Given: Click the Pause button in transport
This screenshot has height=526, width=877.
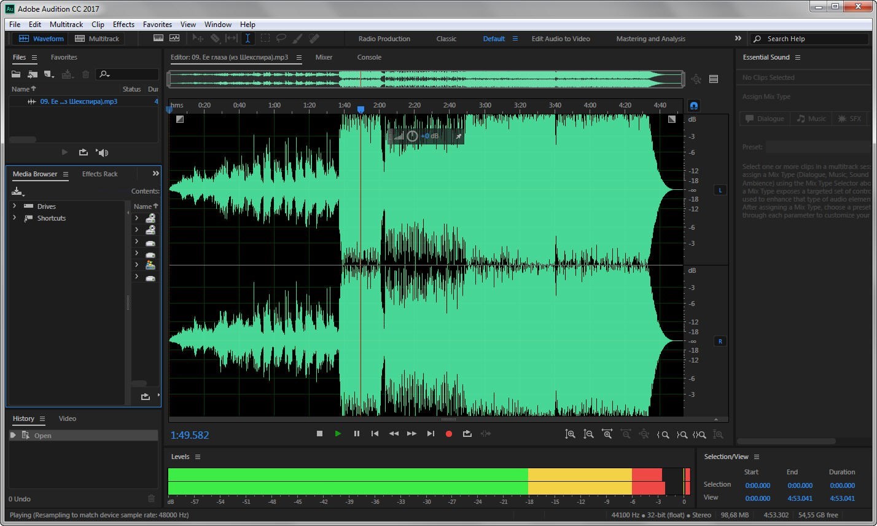Looking at the screenshot, I should (x=356, y=434).
